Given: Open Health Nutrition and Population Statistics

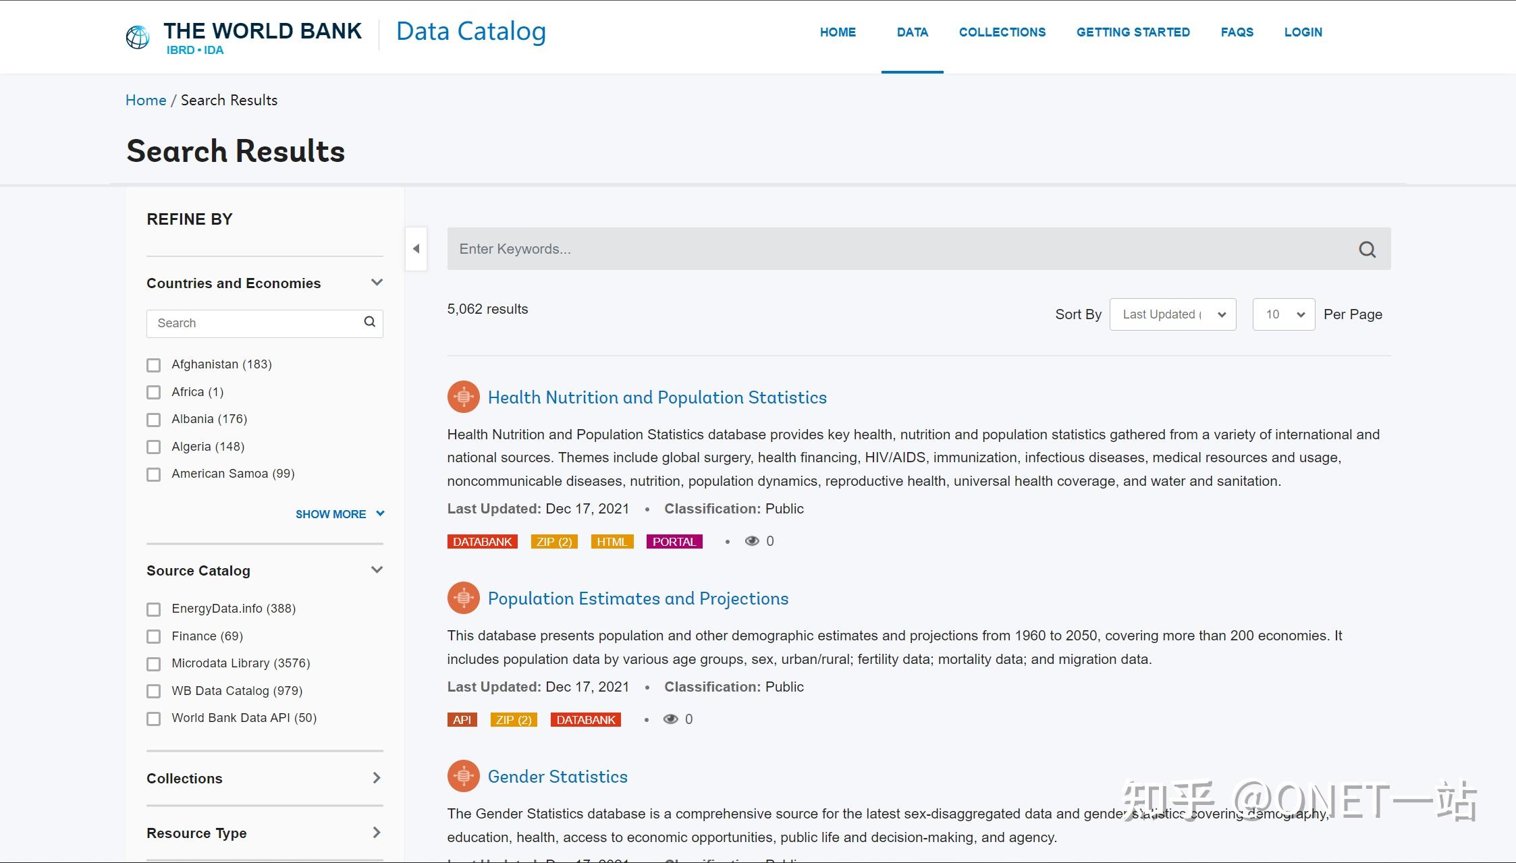Looking at the screenshot, I should 657,397.
